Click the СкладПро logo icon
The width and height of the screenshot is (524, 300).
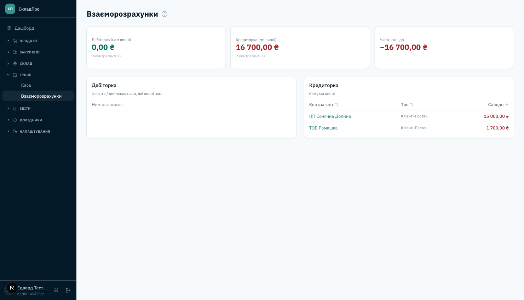(x=10, y=9)
